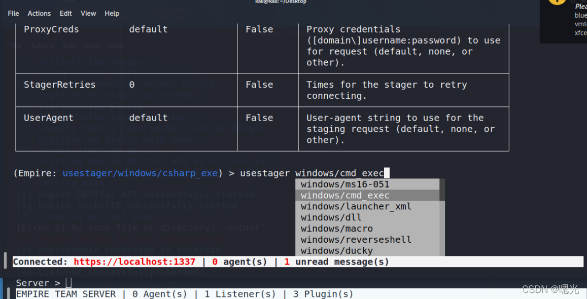
Task: Open the File menu
Action: coord(13,13)
